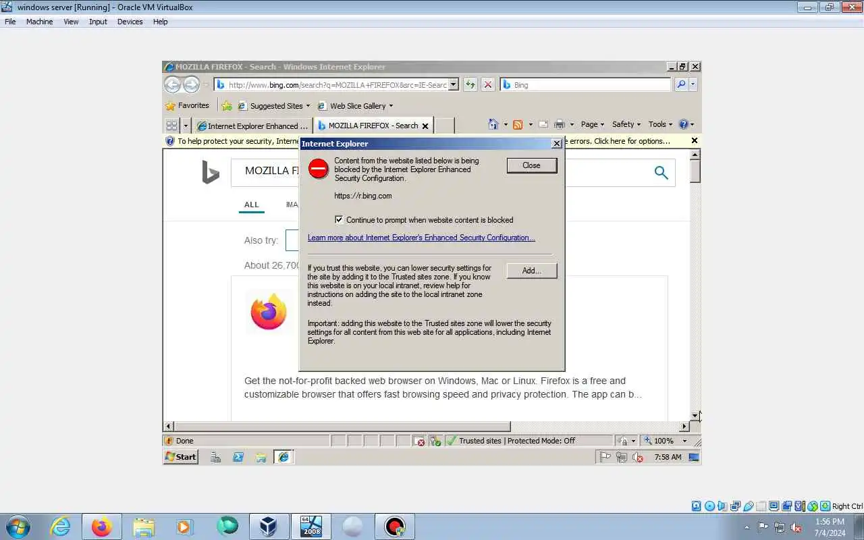Screen dimensions: 864x540
Task: Click popup blocker icon in IE status bar
Action: coord(421,441)
